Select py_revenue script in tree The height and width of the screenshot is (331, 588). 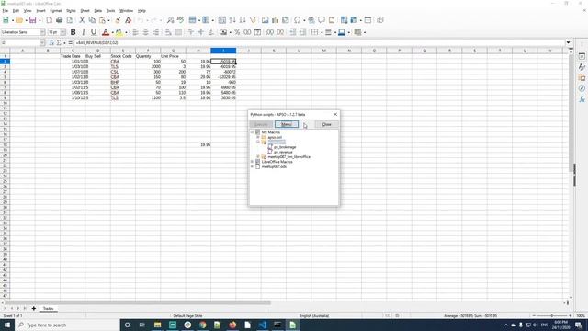click(283, 152)
